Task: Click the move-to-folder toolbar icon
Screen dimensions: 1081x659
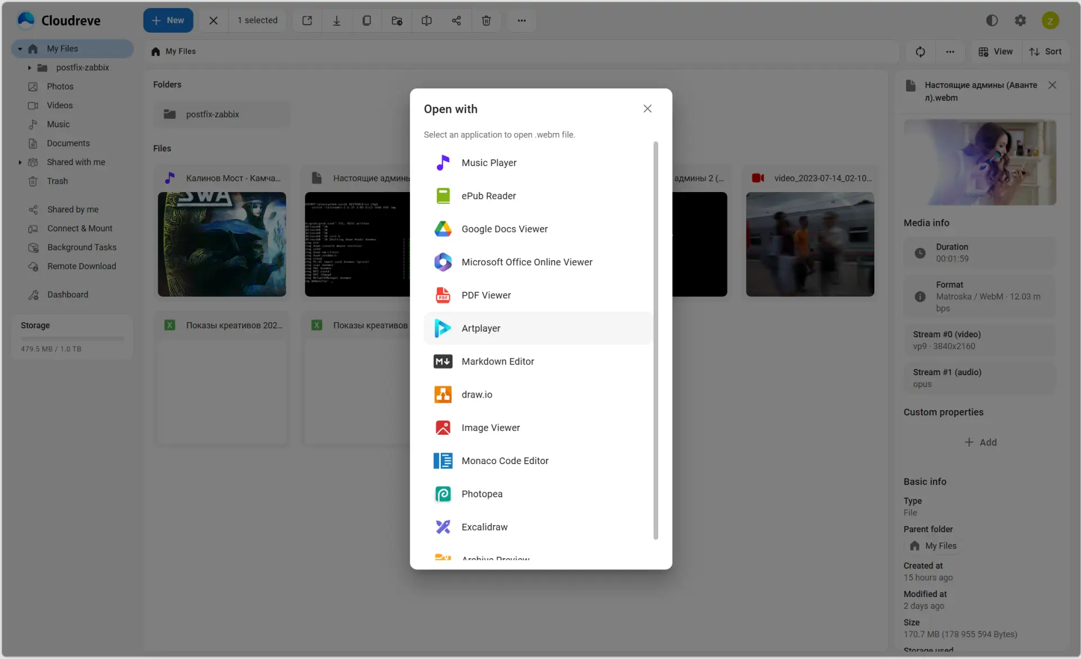Action: pyautogui.click(x=396, y=20)
